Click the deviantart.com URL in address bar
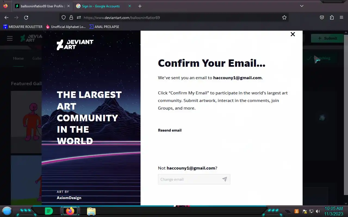The image size is (348, 217). [x=122, y=18]
